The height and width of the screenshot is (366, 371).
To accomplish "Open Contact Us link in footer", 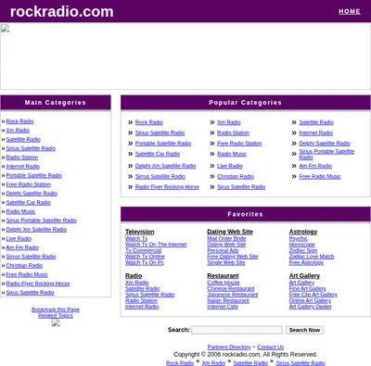I will pos(271,347).
